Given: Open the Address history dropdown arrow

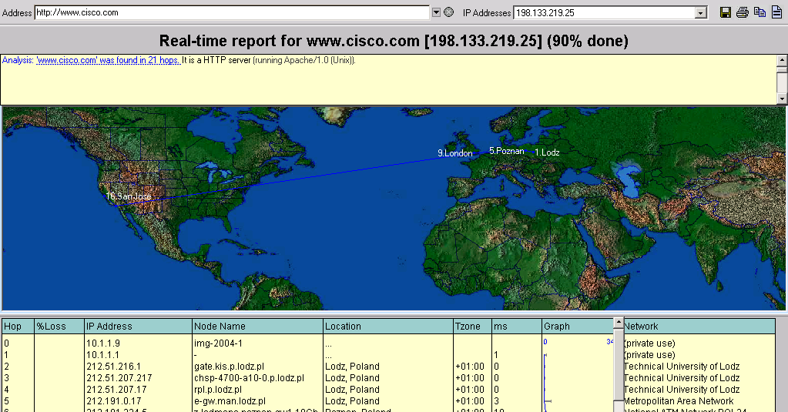Looking at the screenshot, I should click(x=436, y=12).
